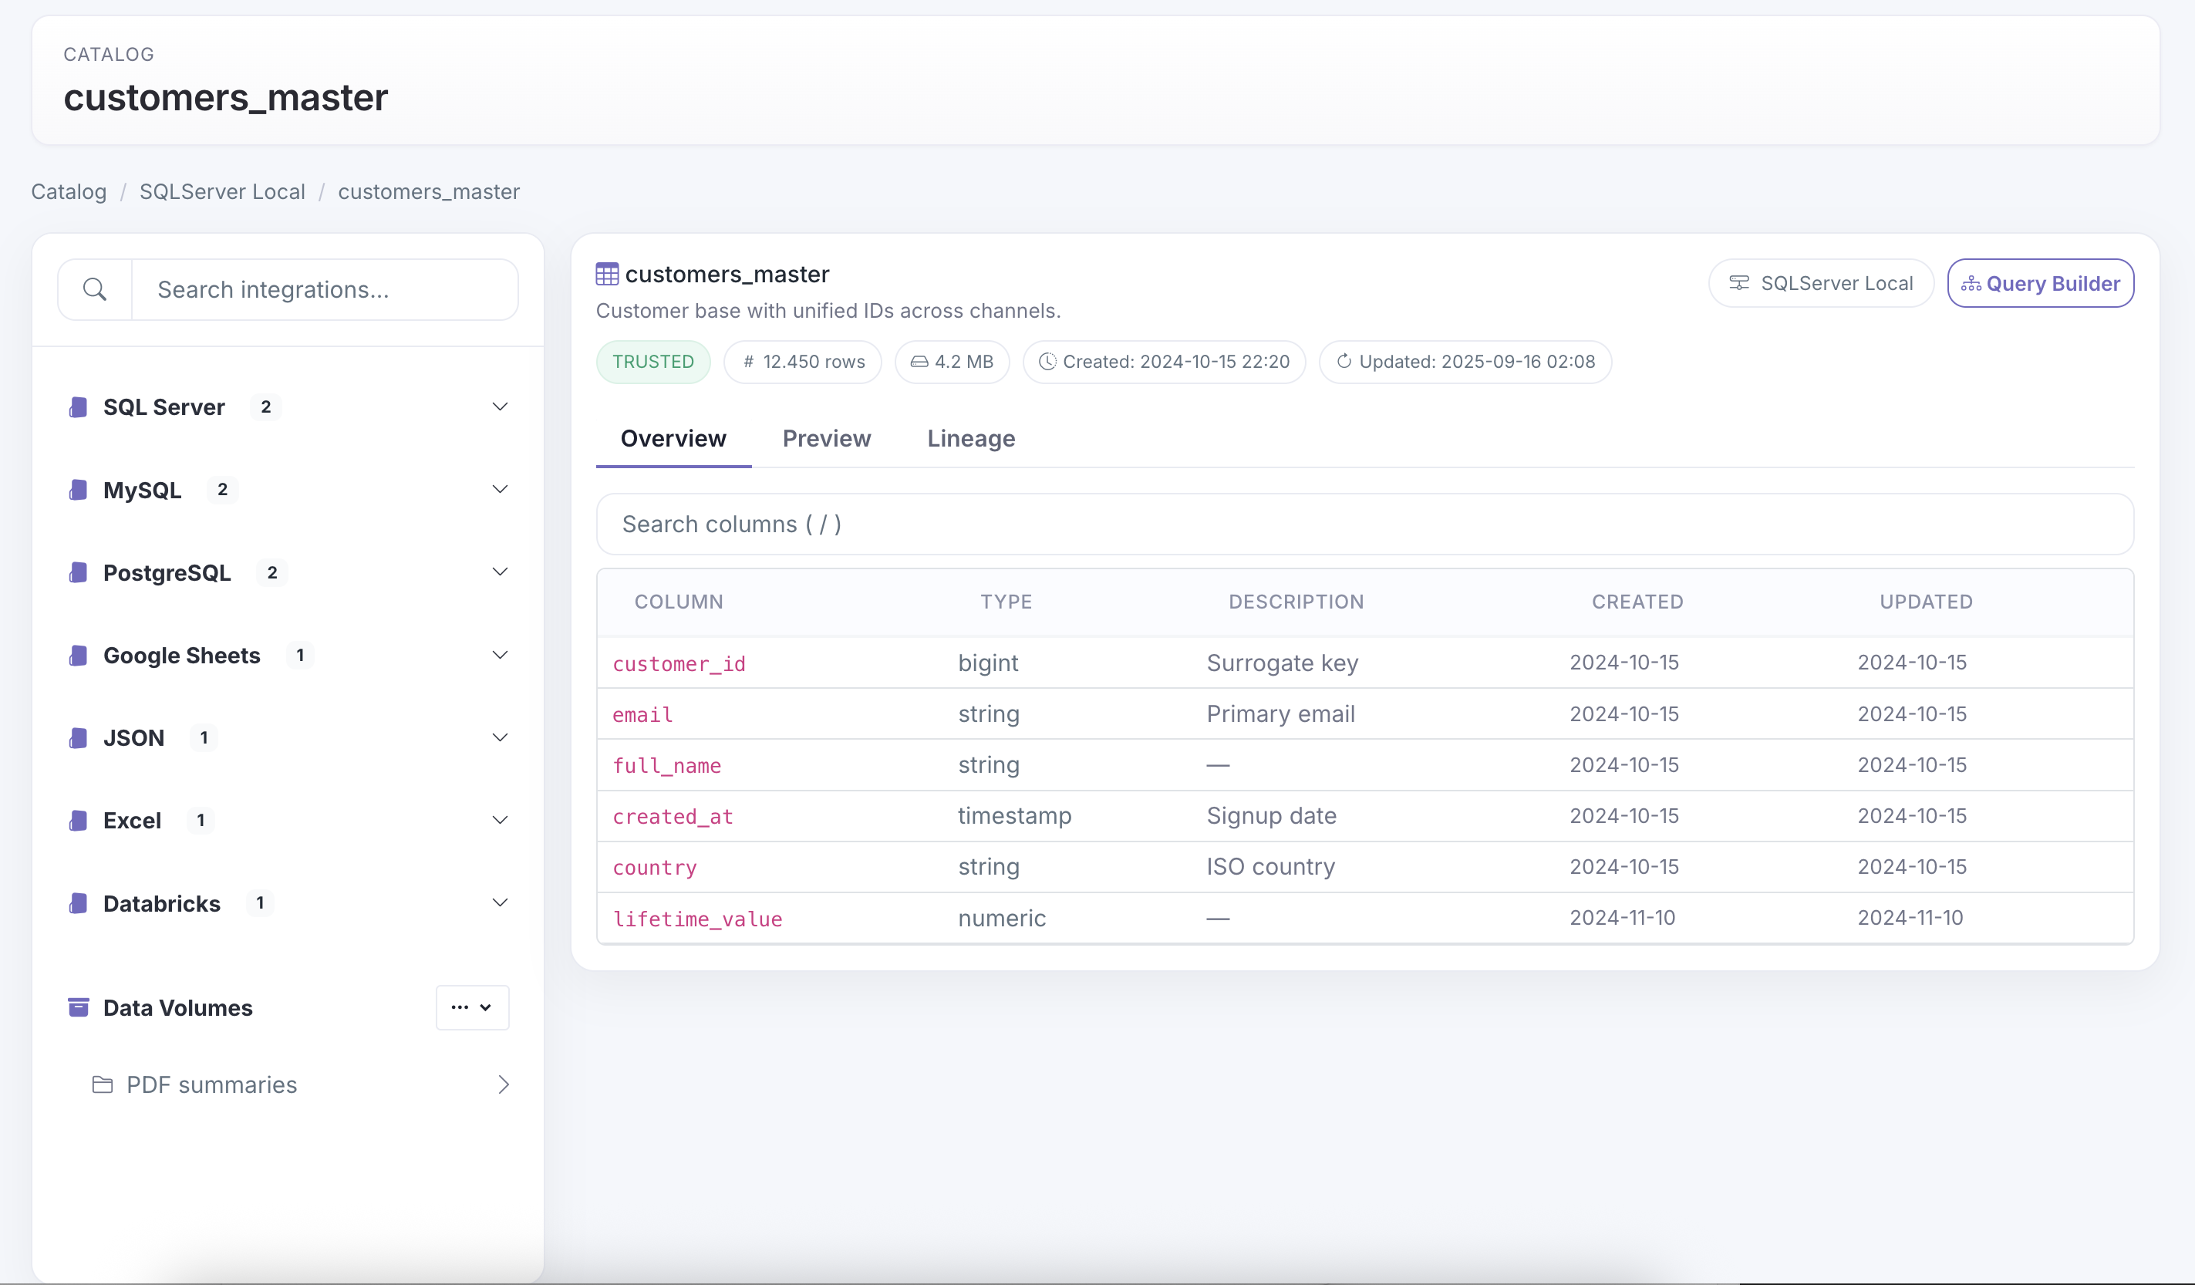Switch to the Lineage tab
Image resolution: width=2195 pixels, height=1285 pixels.
click(x=970, y=438)
